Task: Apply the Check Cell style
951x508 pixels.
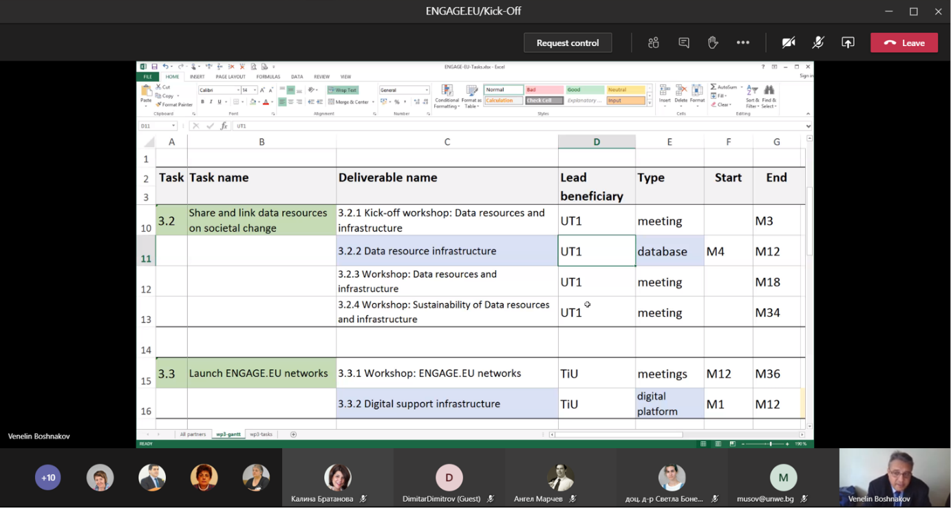Action: (544, 100)
